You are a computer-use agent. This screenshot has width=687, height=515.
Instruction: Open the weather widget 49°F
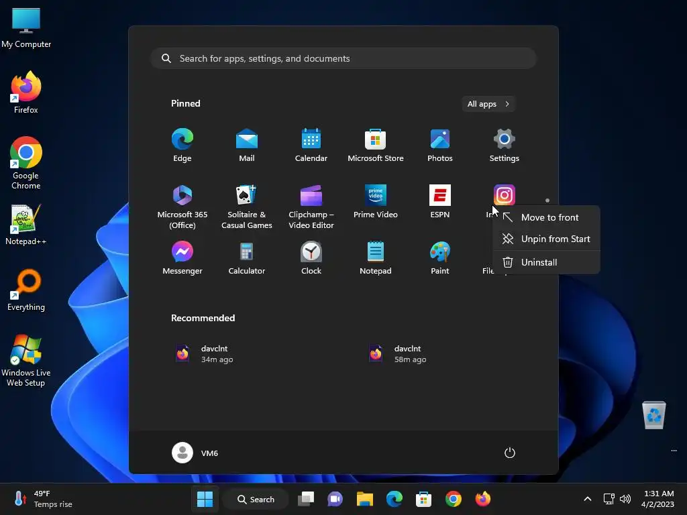click(x=42, y=499)
